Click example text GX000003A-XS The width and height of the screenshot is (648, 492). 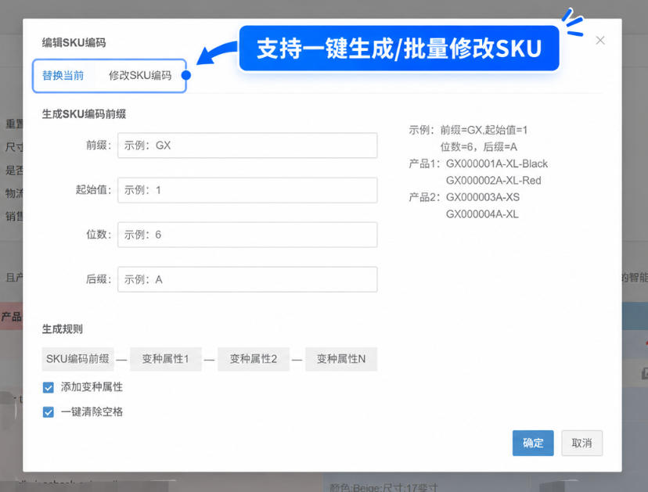pyautogui.click(x=483, y=197)
